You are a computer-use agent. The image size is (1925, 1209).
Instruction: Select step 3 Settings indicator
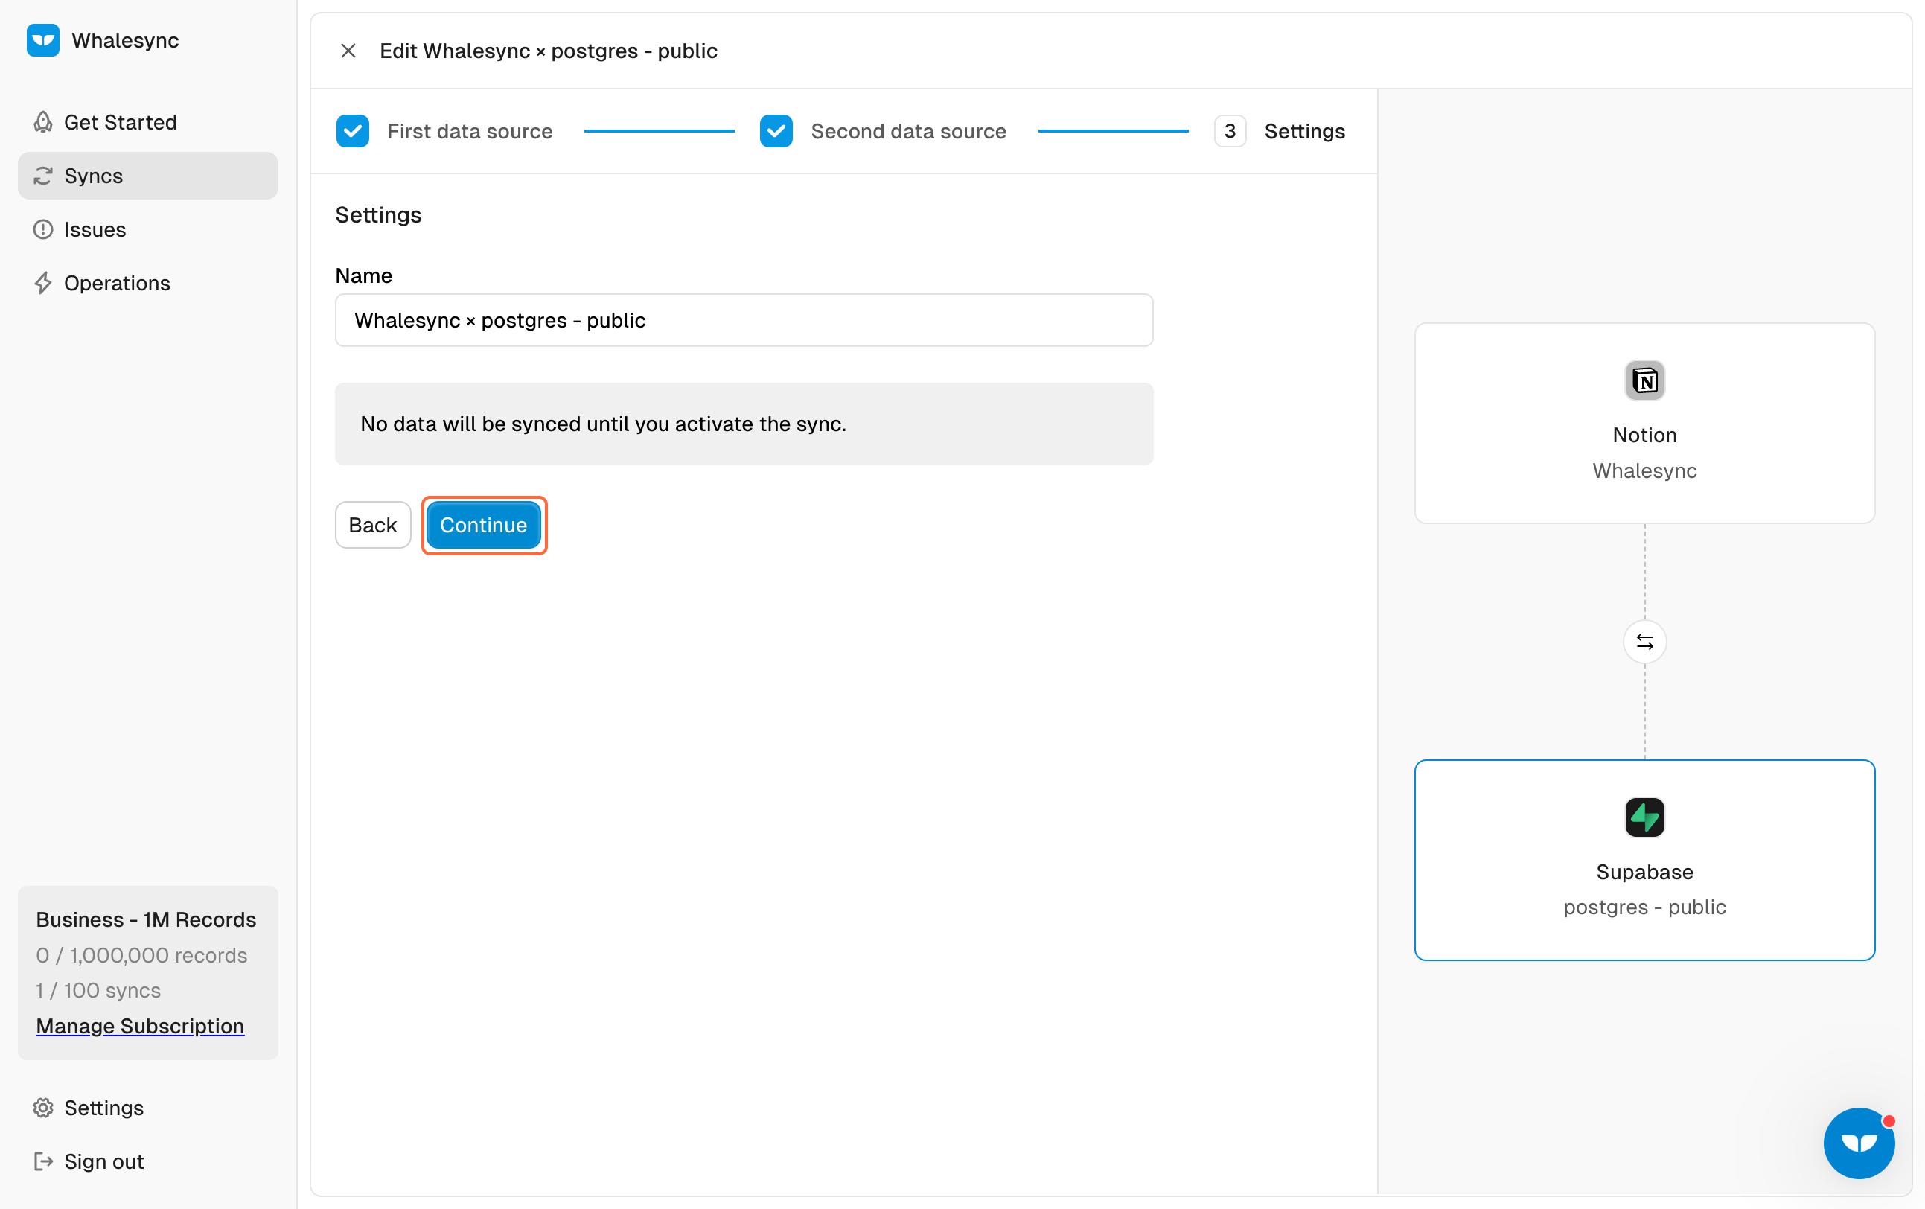point(1230,131)
